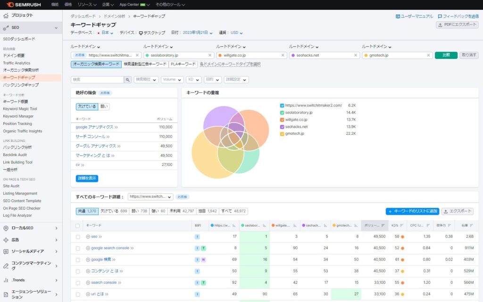The image size is (483, 302).
Task: Click the advertising target icon
Action: (x=6, y=240)
